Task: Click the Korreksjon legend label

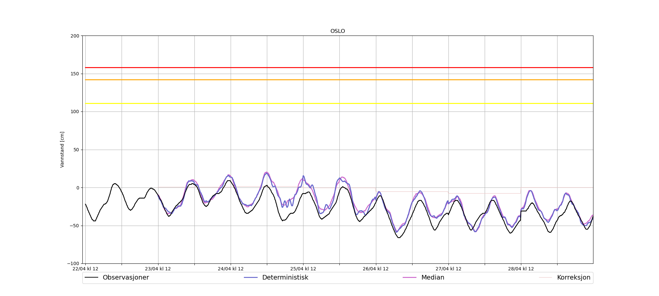Action: pos(573,278)
